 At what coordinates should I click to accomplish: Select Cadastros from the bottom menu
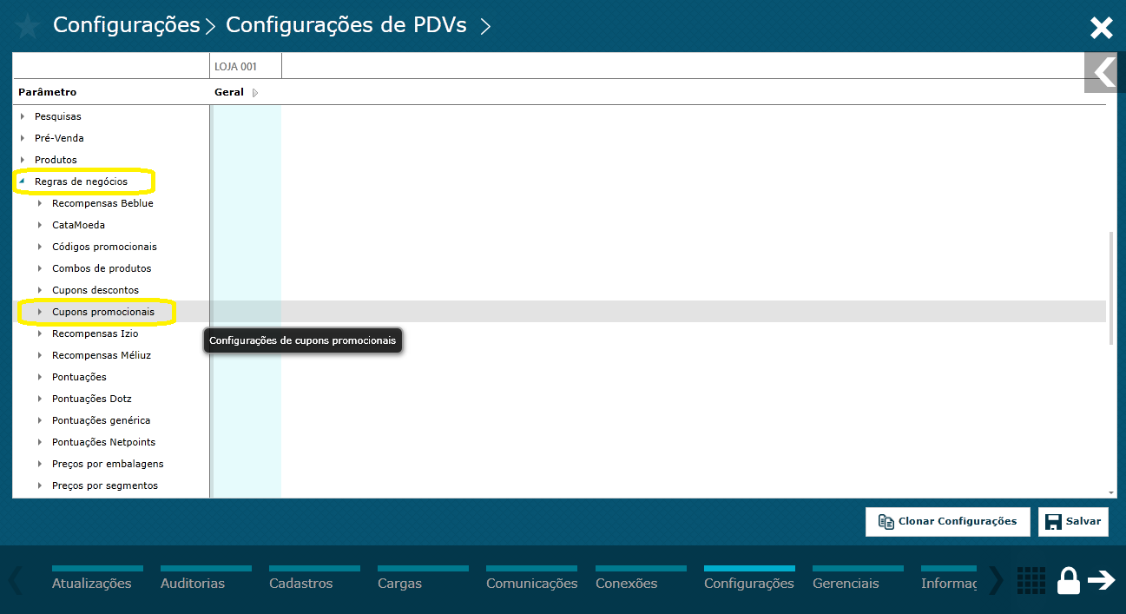pos(301,584)
